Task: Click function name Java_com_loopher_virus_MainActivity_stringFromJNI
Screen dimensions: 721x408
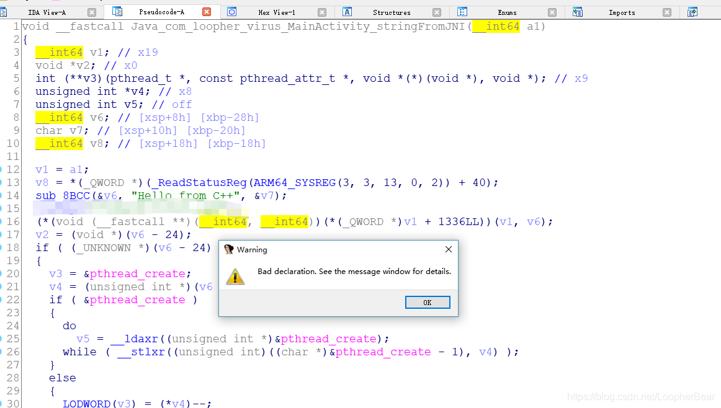Action: pyautogui.click(x=298, y=27)
